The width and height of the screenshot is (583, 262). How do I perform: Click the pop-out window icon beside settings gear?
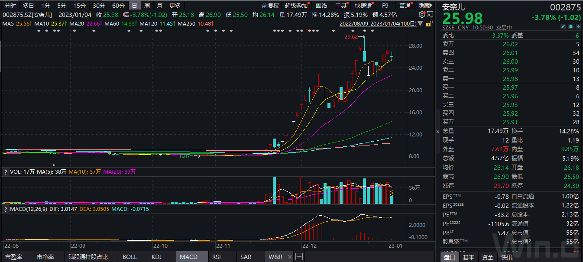[x=430, y=15]
